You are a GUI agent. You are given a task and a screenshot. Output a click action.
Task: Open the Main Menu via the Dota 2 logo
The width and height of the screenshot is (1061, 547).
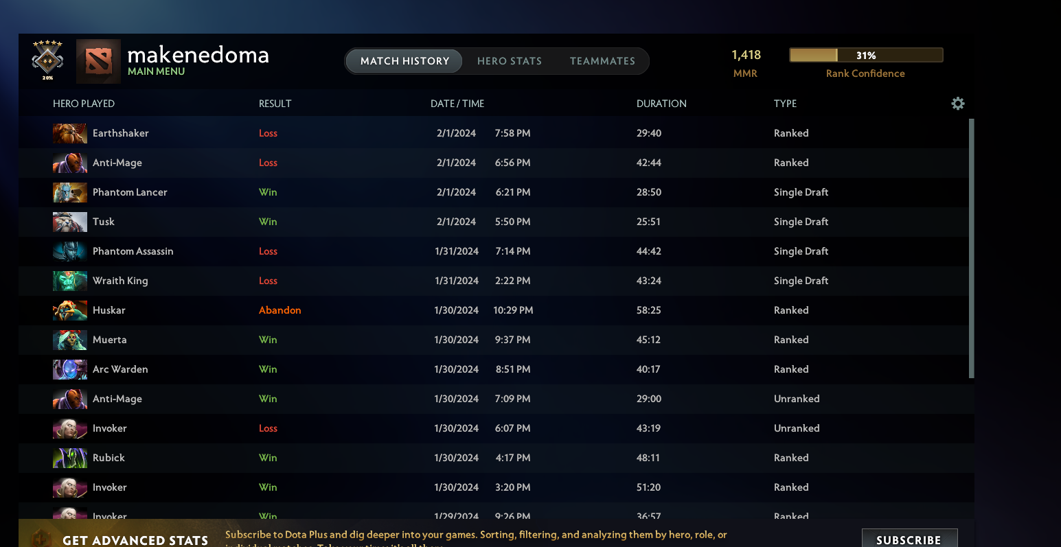98,60
